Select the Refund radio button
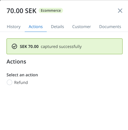 [x=10, y=82]
